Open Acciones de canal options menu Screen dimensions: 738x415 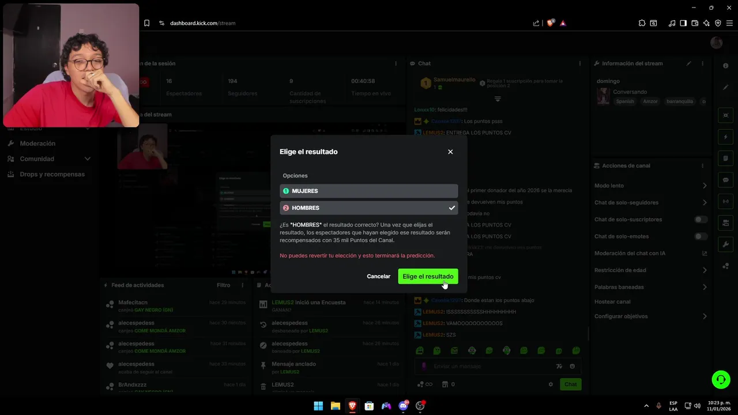pos(702,165)
